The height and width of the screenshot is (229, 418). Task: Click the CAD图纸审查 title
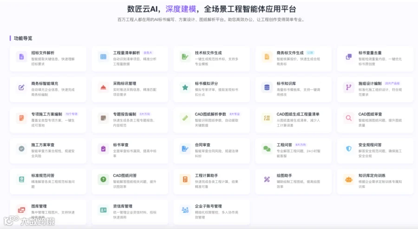click(370, 114)
